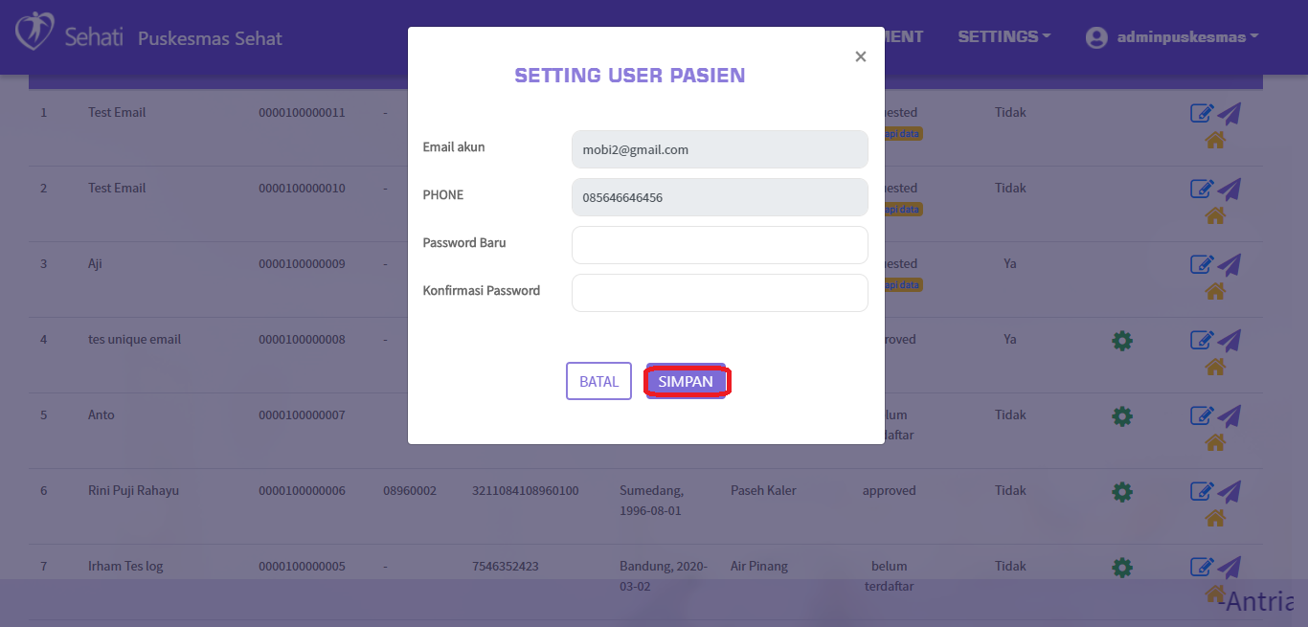
Task: Click the gear icon in Anto's row
Action: click(1122, 415)
